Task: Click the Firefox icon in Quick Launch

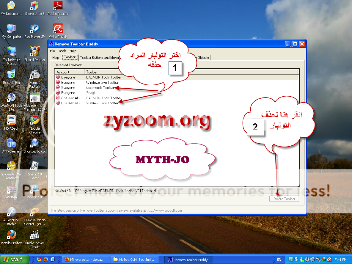Action: tap(46, 259)
